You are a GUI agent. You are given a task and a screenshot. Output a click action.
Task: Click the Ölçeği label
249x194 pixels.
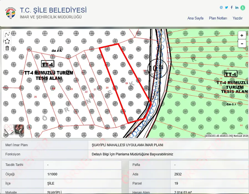tap(10, 174)
